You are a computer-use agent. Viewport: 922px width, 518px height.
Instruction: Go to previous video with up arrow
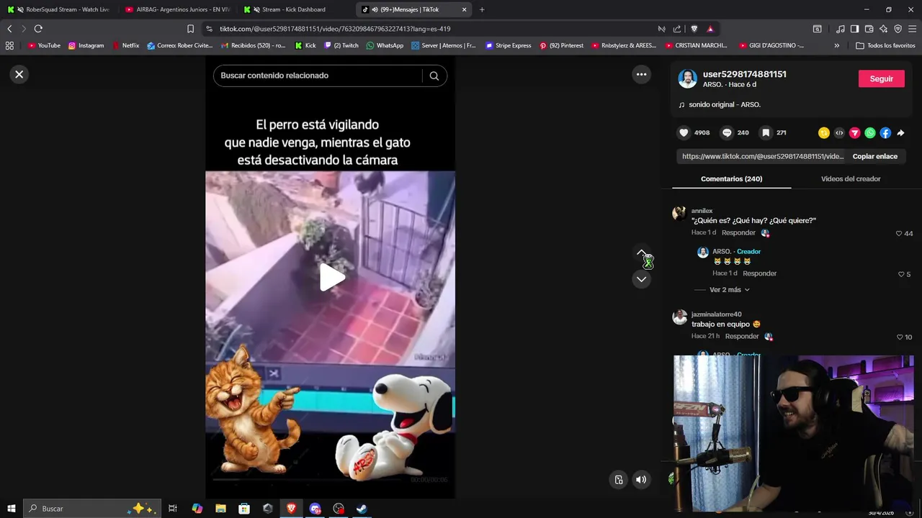tap(641, 253)
